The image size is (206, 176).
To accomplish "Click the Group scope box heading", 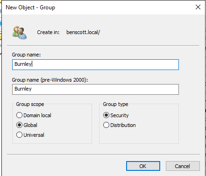I will (30, 104).
